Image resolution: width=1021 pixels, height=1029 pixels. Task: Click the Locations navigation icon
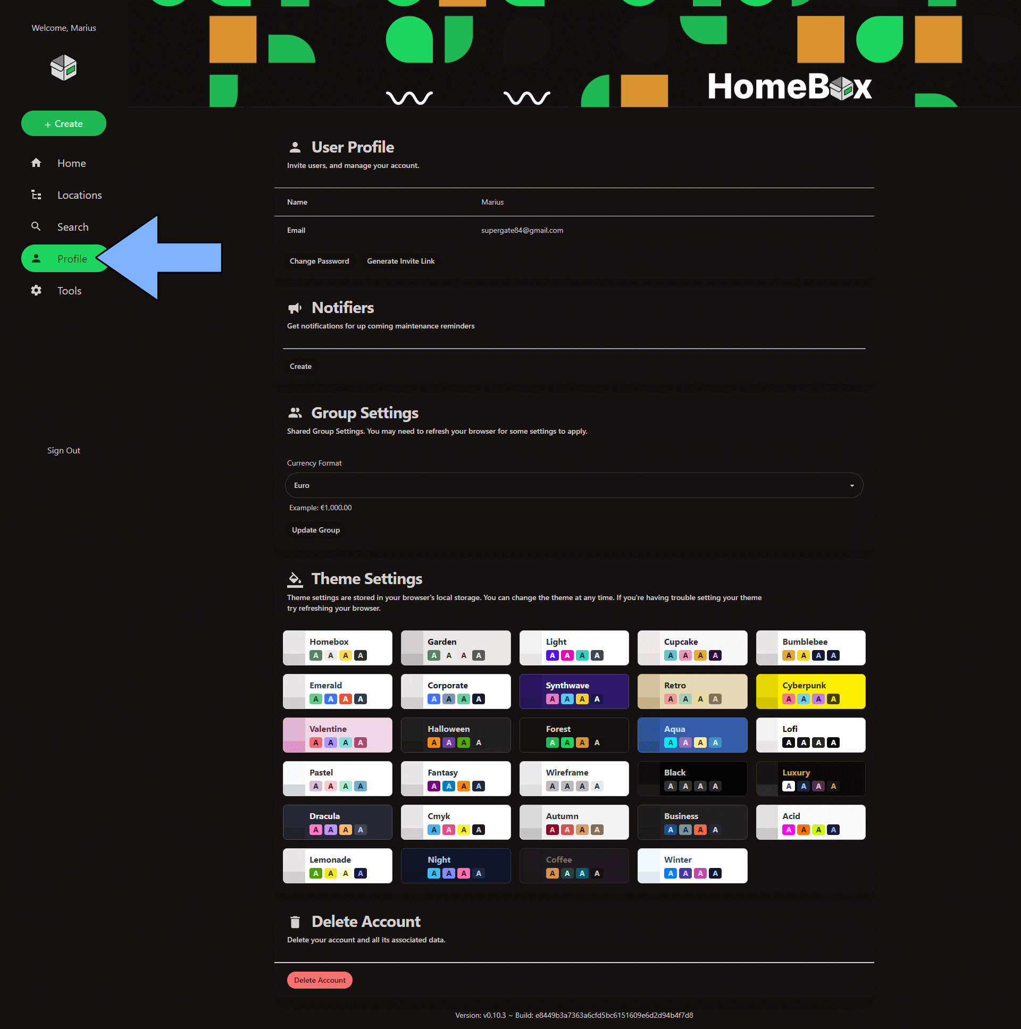[35, 195]
